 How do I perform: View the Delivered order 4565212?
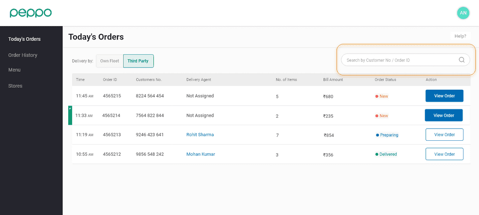[444, 154]
